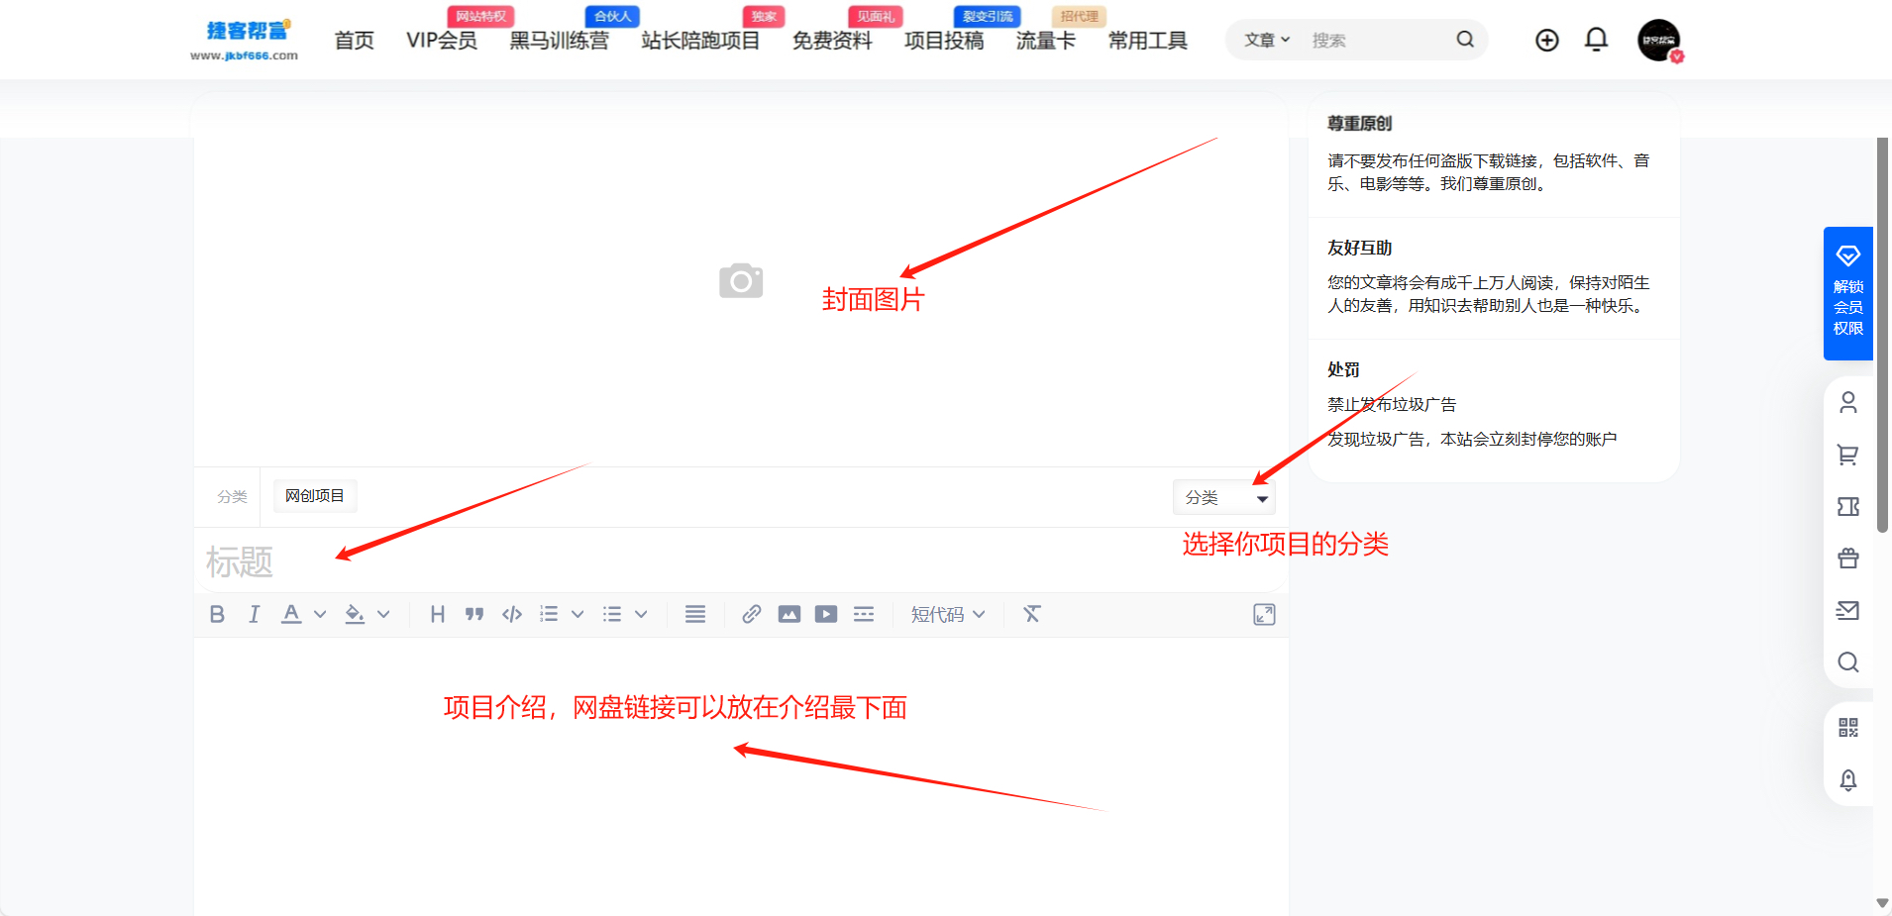The width and height of the screenshot is (1892, 916).
Task: Insert a video with the media icon
Action: click(826, 614)
